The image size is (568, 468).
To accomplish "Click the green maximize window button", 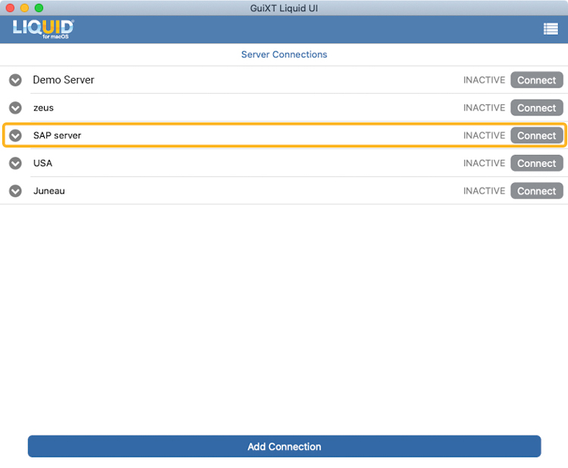I will tap(39, 7).
